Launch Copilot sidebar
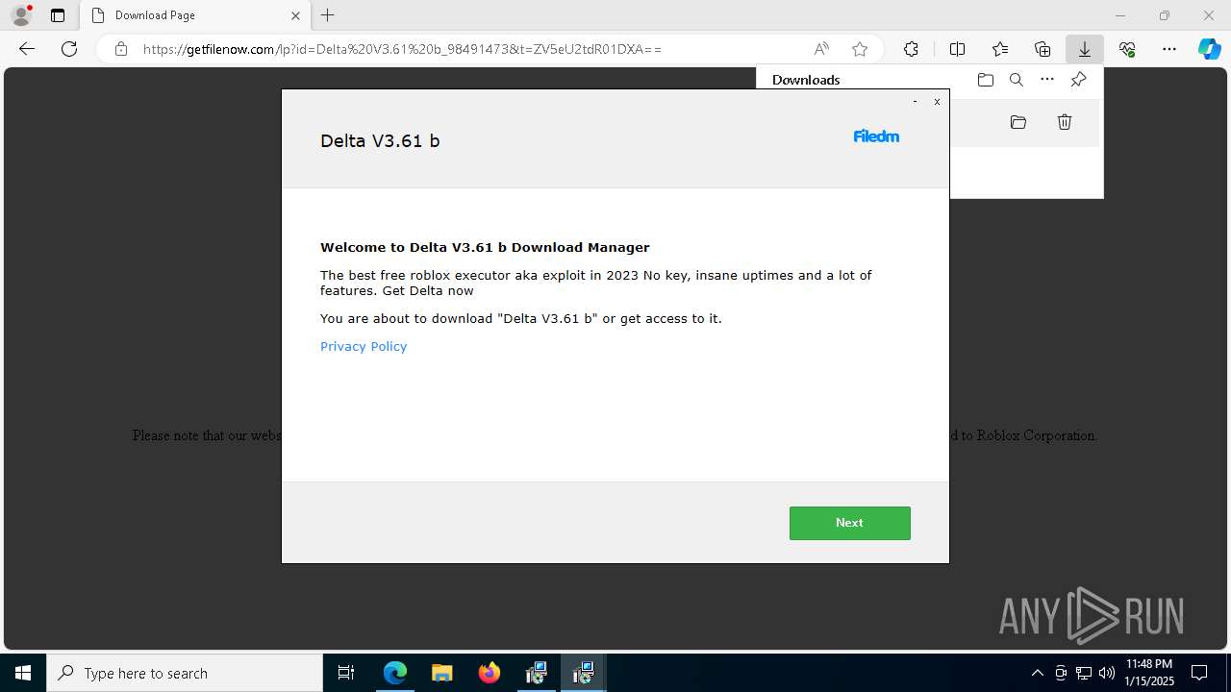 coord(1210,49)
